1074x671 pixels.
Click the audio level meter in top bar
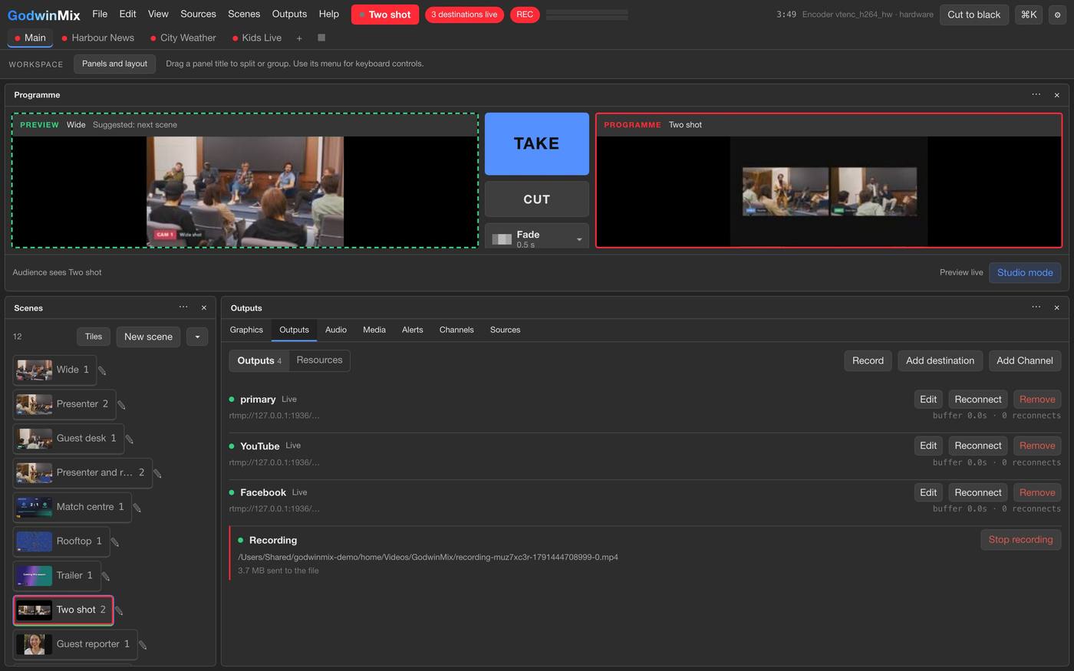[587, 15]
